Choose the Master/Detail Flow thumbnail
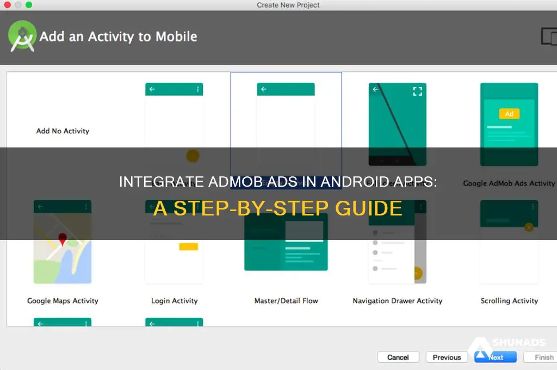This screenshot has height=370, width=557. click(x=286, y=242)
